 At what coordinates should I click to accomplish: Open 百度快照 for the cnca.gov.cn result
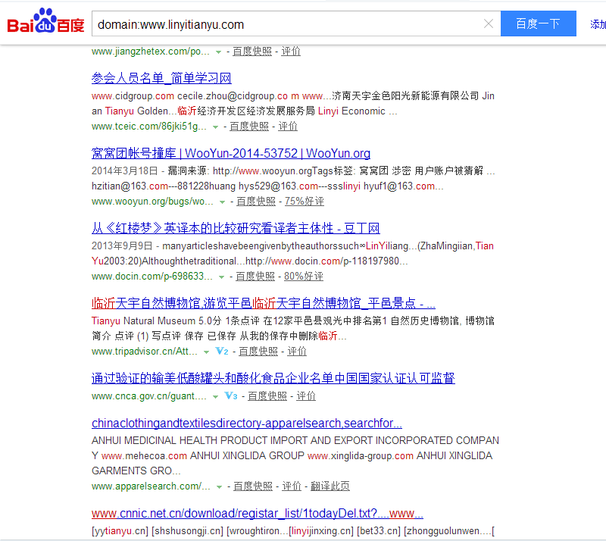[x=267, y=396]
